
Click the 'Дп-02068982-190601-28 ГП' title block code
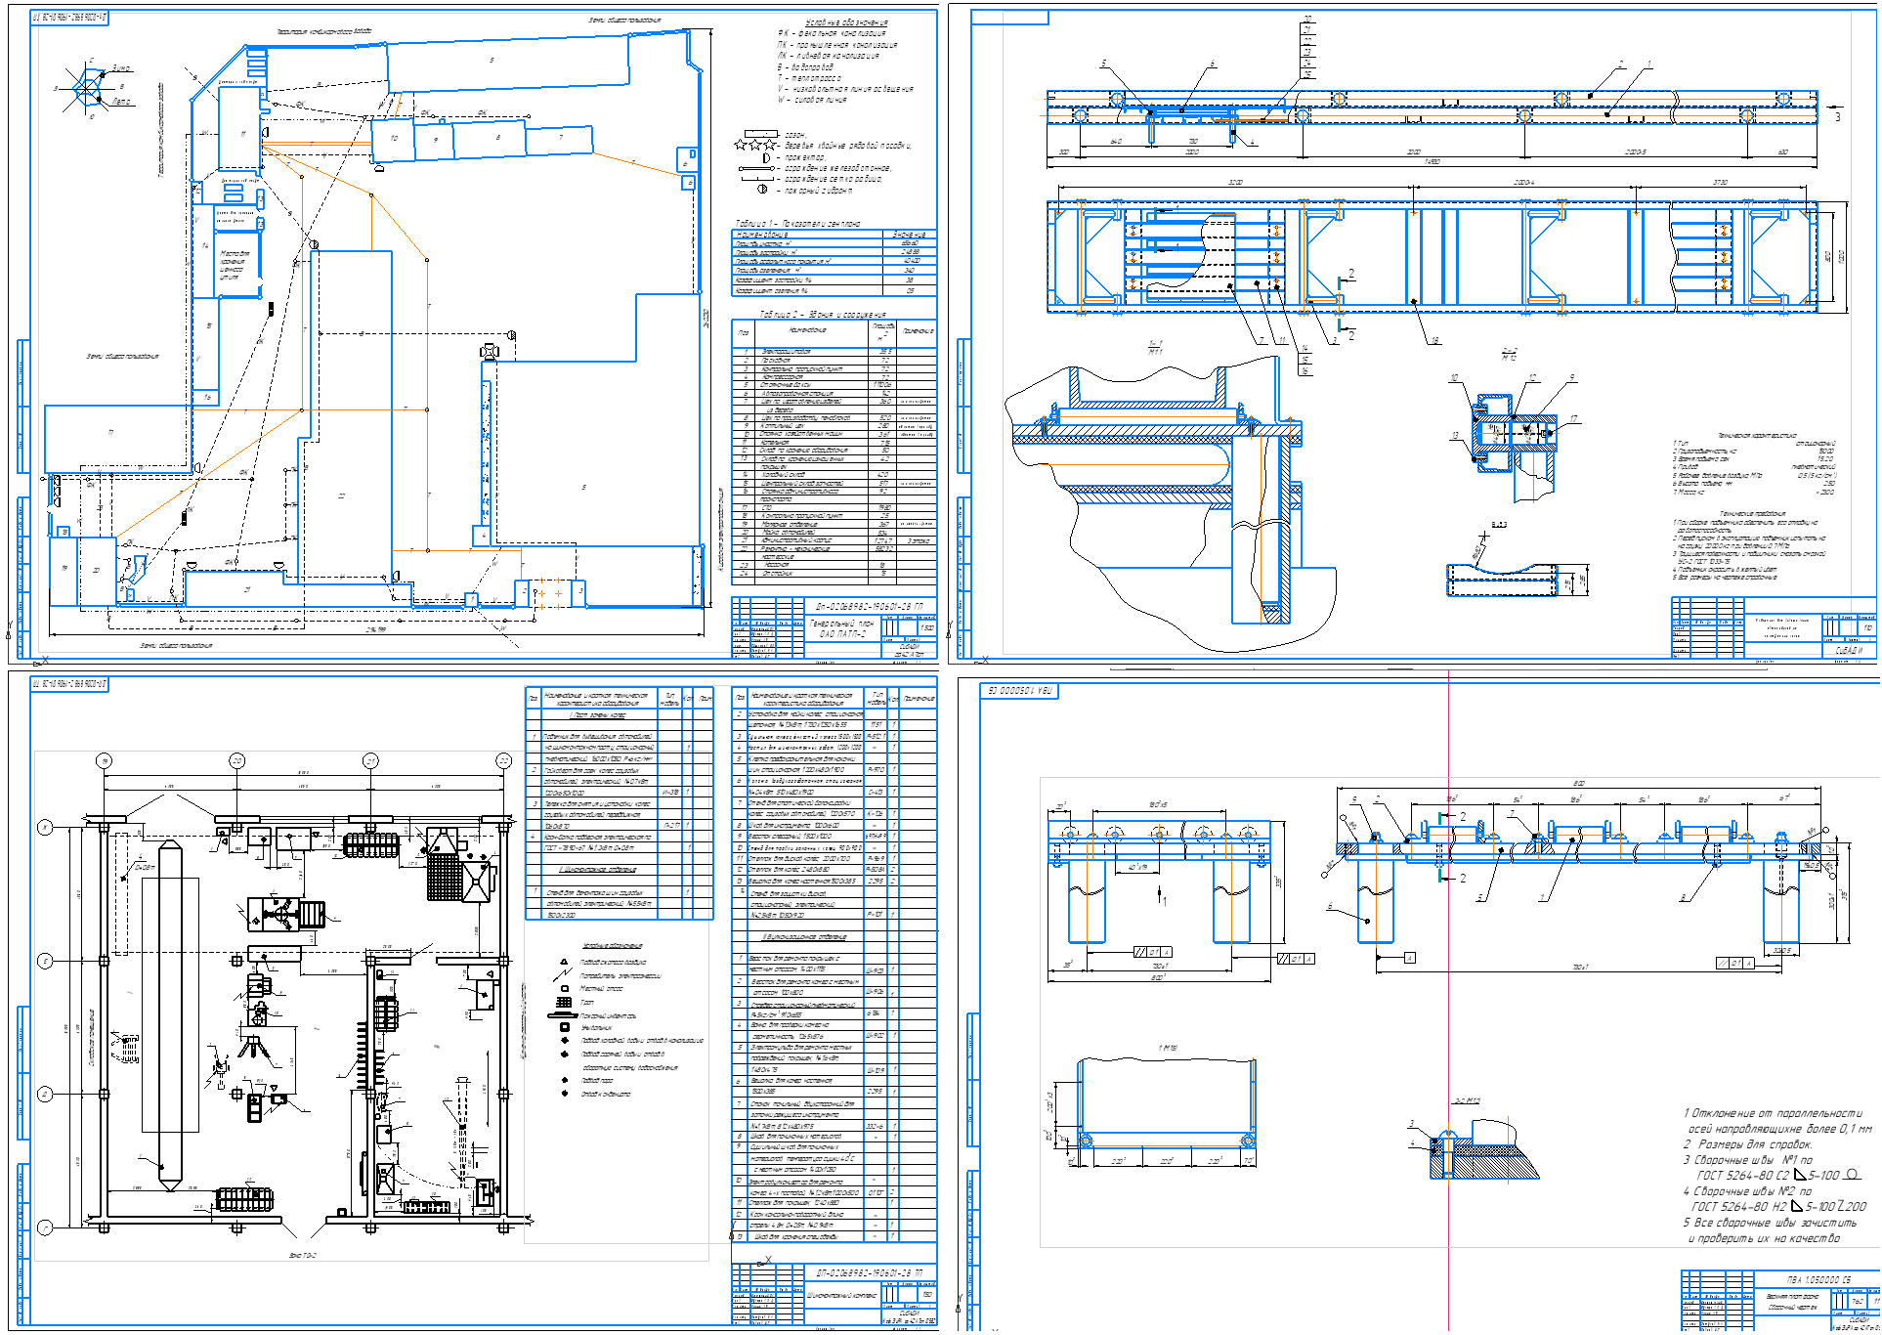[x=869, y=607]
